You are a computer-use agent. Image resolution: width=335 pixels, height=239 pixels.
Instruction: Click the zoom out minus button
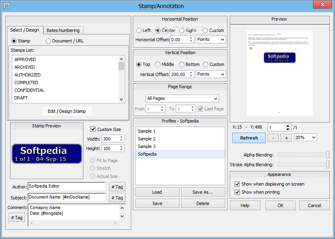pyautogui.click(x=273, y=138)
